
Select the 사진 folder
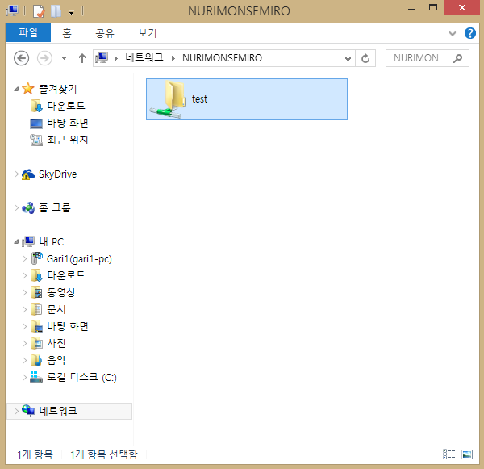coord(48,343)
